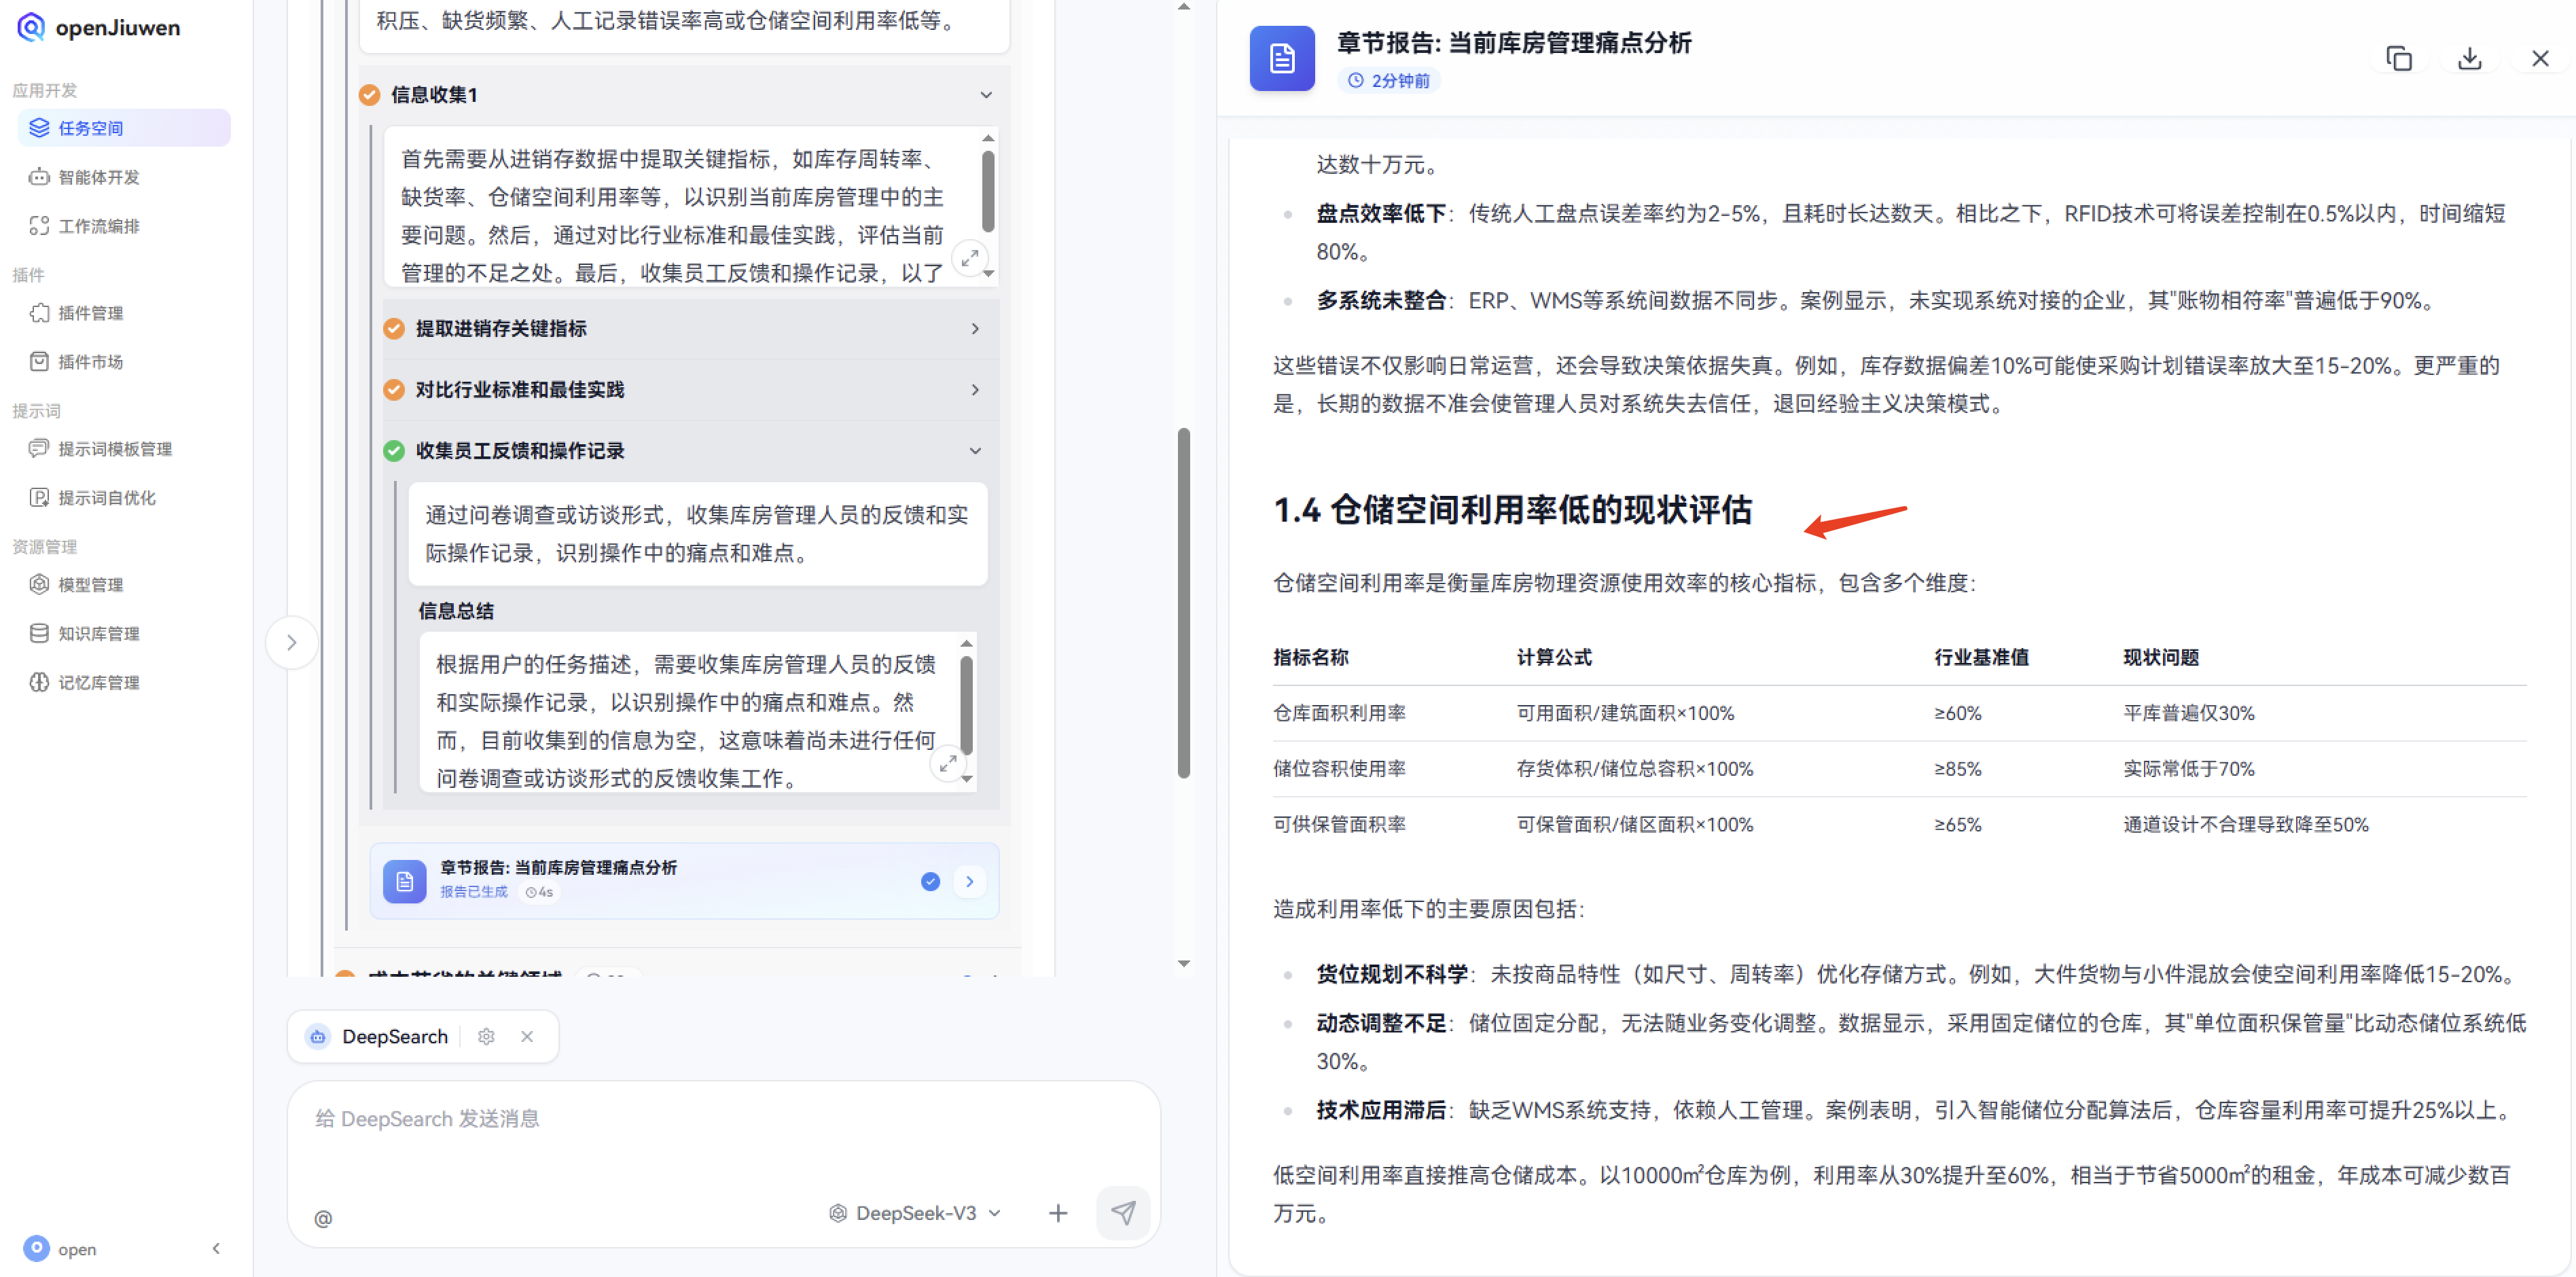
Task: Select 任务空间 in the sidebar
Action: pyautogui.click(x=89, y=127)
